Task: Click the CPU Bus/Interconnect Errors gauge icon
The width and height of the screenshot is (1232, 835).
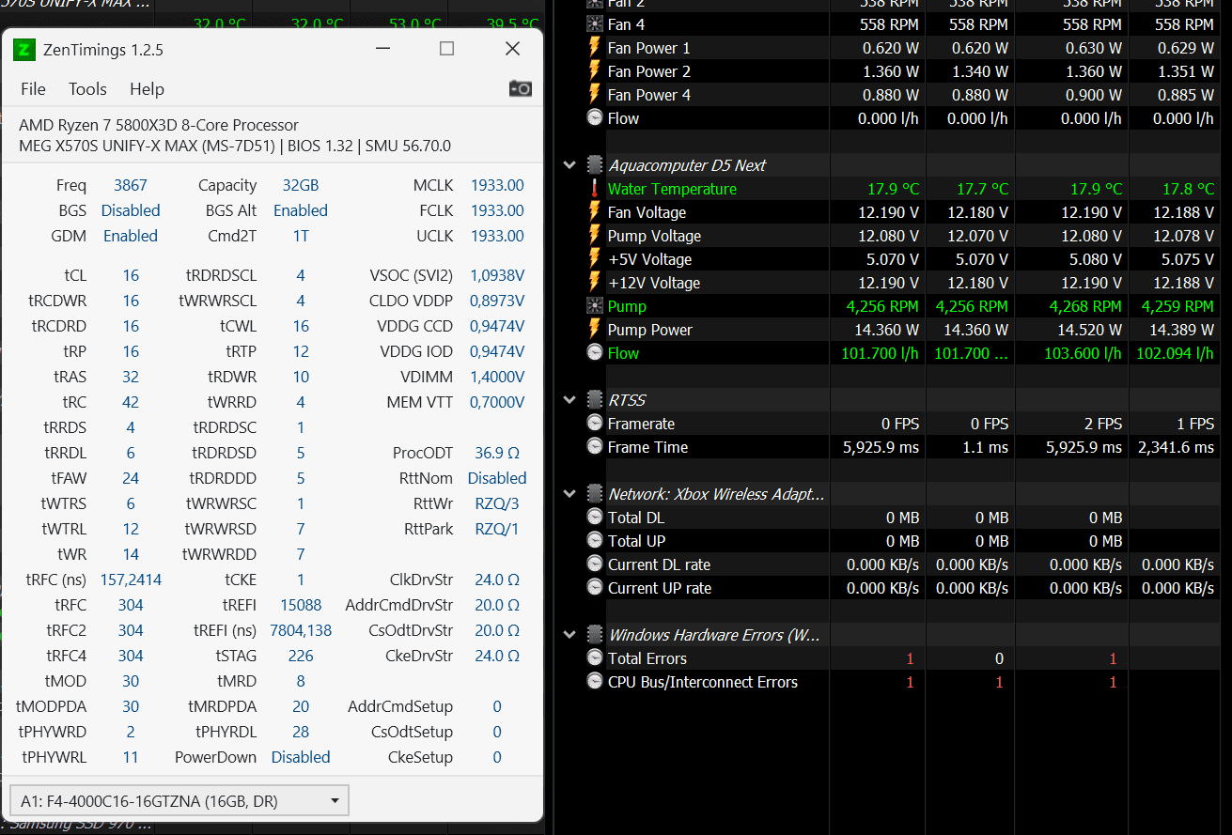Action: [x=595, y=682]
